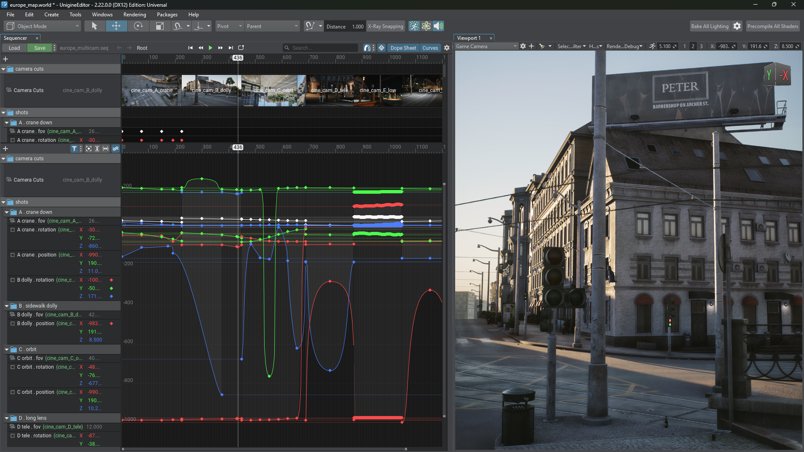The image size is (804, 452).
Task: Select the Move manipulator tool
Action: (116, 26)
